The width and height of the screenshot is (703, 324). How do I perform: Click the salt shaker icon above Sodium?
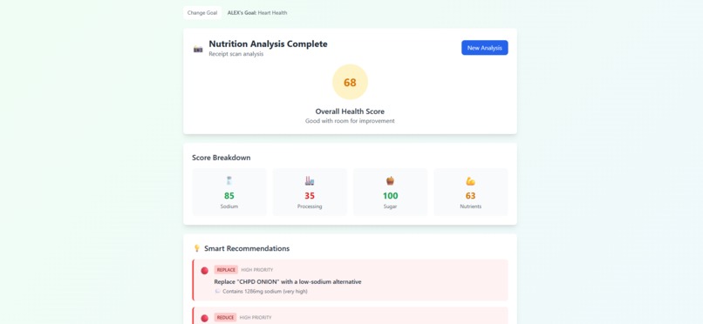(x=229, y=181)
